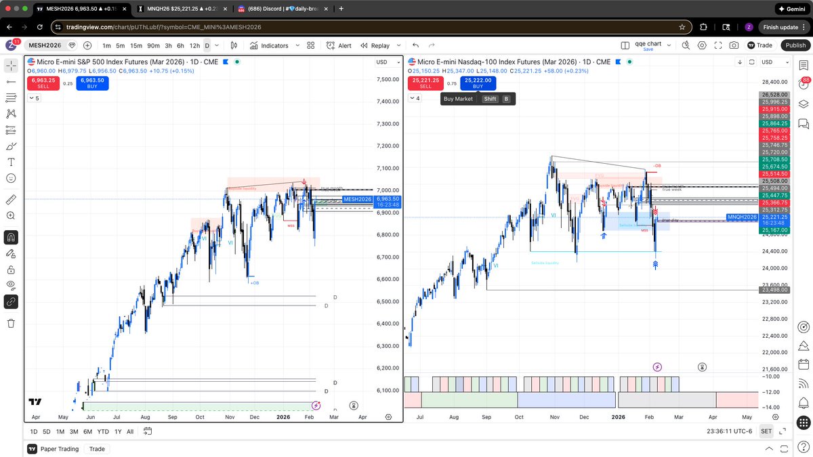The image size is (813, 457).
Task: Expand the 5 indicators legend on S&P chart
Action: point(34,98)
